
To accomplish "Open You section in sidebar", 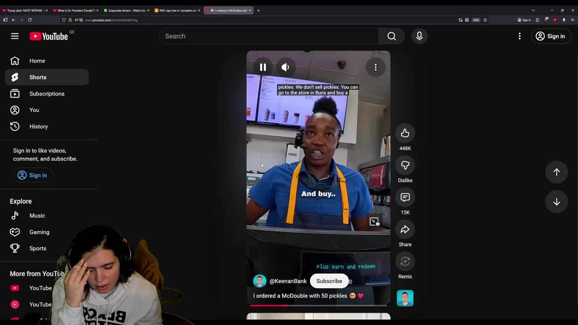I will 47,110.
